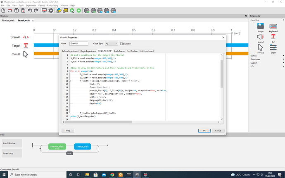Select the mouse component icon in the routine
The width and height of the screenshot is (285, 178).
pos(26,54)
